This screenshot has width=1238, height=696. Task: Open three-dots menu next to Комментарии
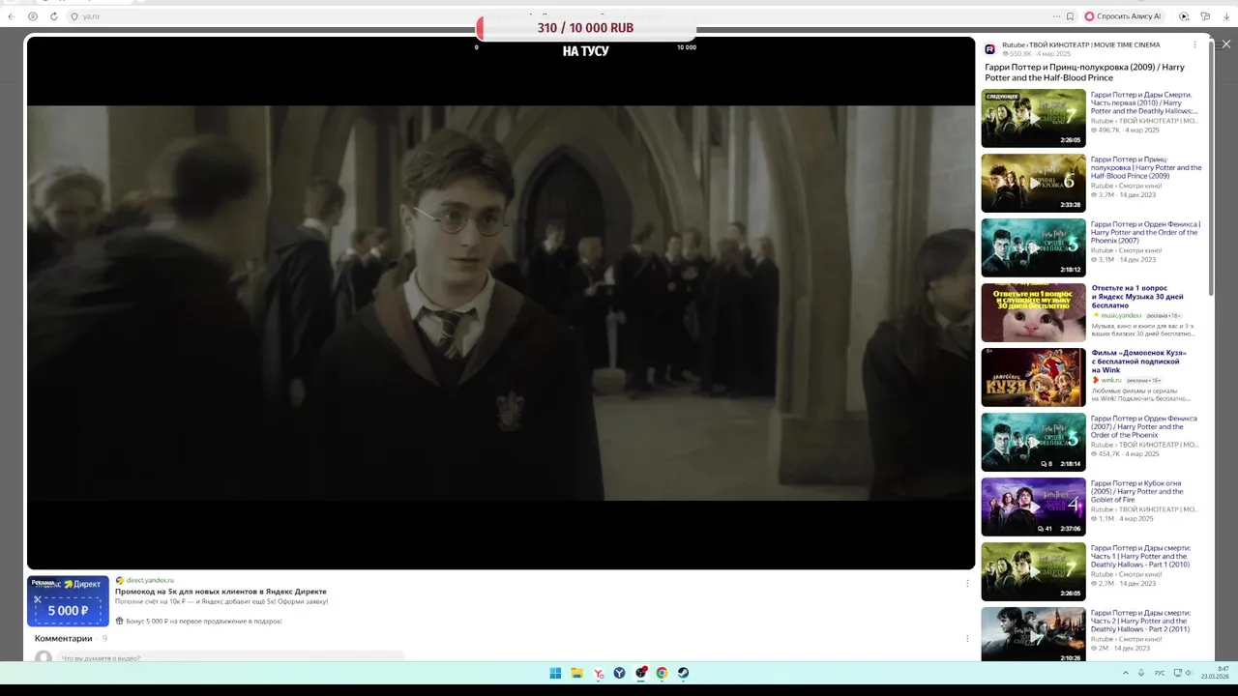[967, 638]
